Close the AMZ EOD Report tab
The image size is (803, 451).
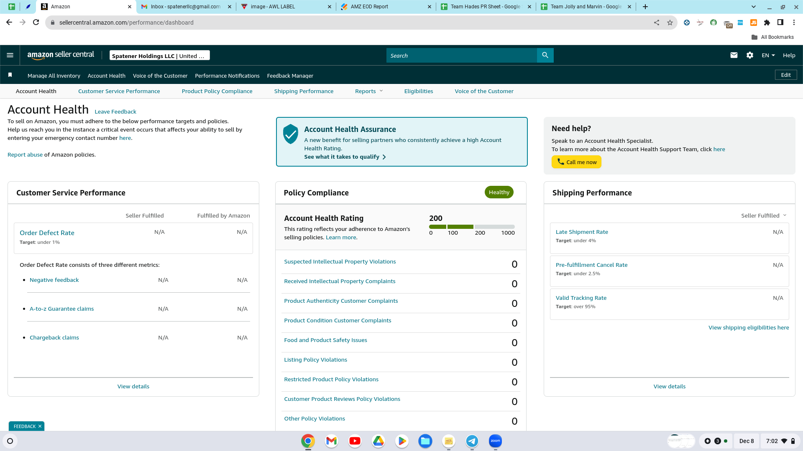[430, 7]
